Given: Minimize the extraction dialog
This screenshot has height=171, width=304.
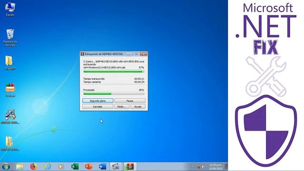Looking at the screenshot, I should click(x=129, y=54).
